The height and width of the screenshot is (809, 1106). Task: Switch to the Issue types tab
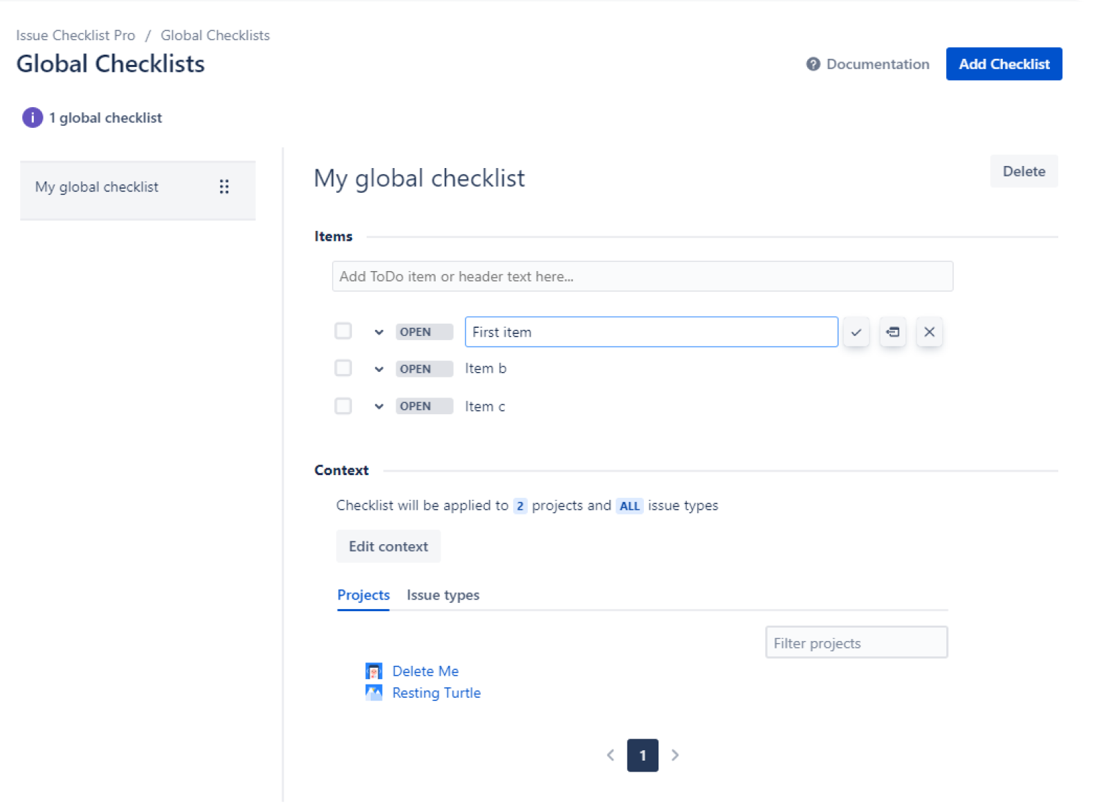[443, 595]
